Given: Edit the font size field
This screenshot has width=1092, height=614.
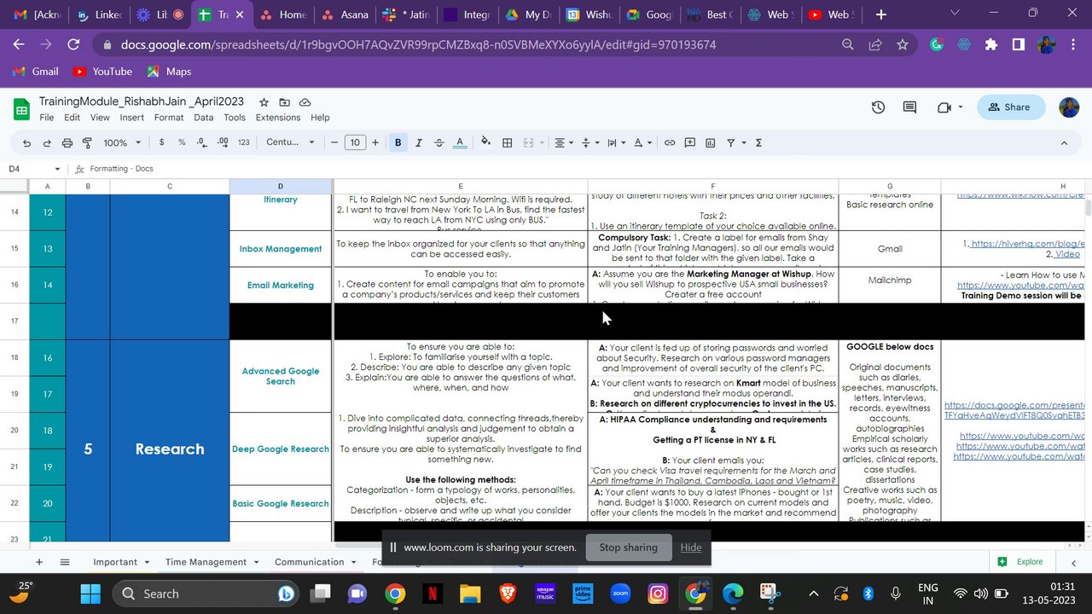Looking at the screenshot, I should [x=355, y=142].
